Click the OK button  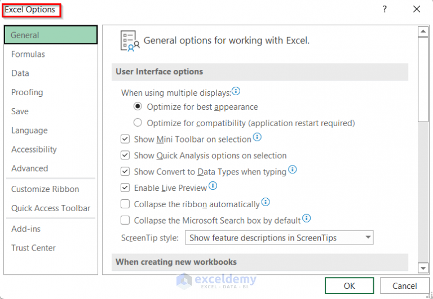point(350,285)
